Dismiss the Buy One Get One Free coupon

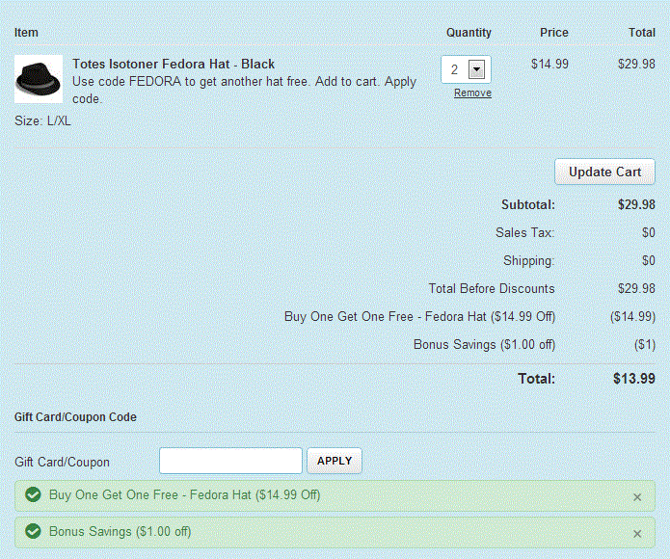click(637, 497)
